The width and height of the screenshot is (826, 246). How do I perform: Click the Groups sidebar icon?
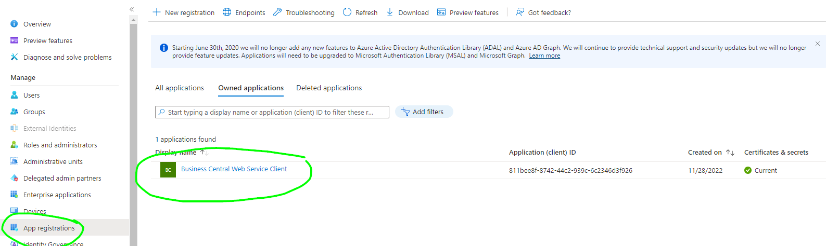point(14,112)
